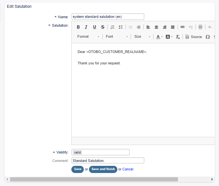Image resolution: width=219 pixels, height=186 pixels.
Task: Insert a bulleted list
Action: point(121,27)
